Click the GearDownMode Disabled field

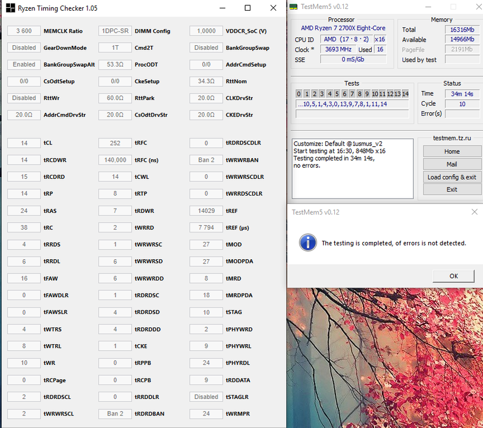coord(24,48)
